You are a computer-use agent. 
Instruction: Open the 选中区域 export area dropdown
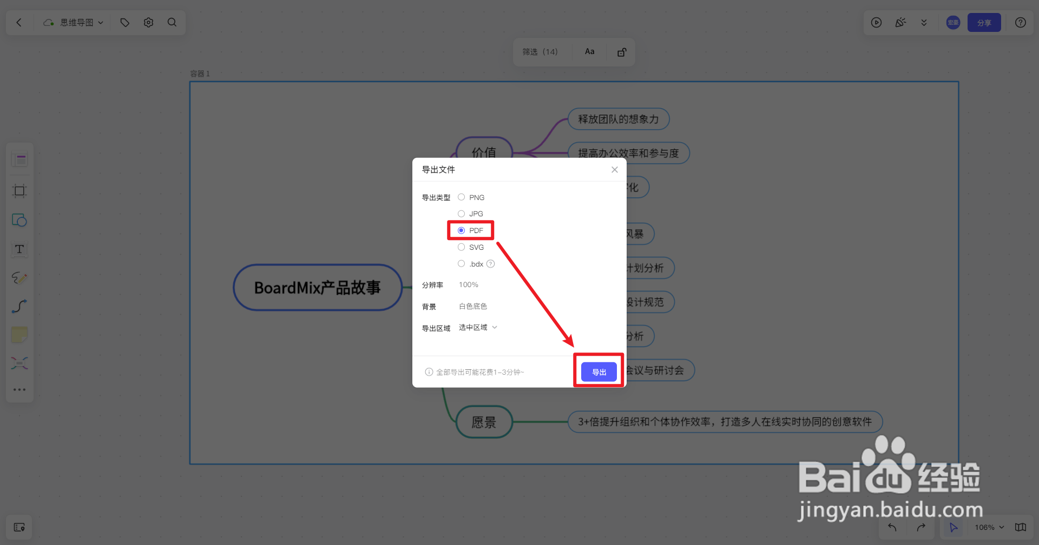coord(478,328)
